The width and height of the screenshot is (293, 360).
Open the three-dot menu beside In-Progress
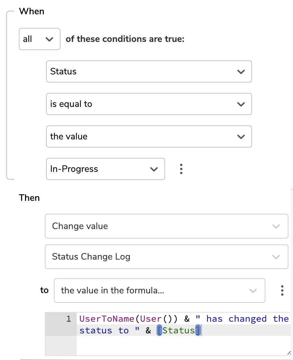(181, 169)
